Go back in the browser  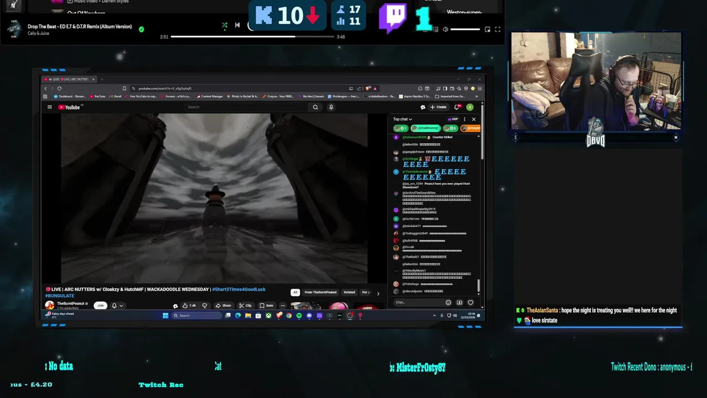click(x=46, y=88)
